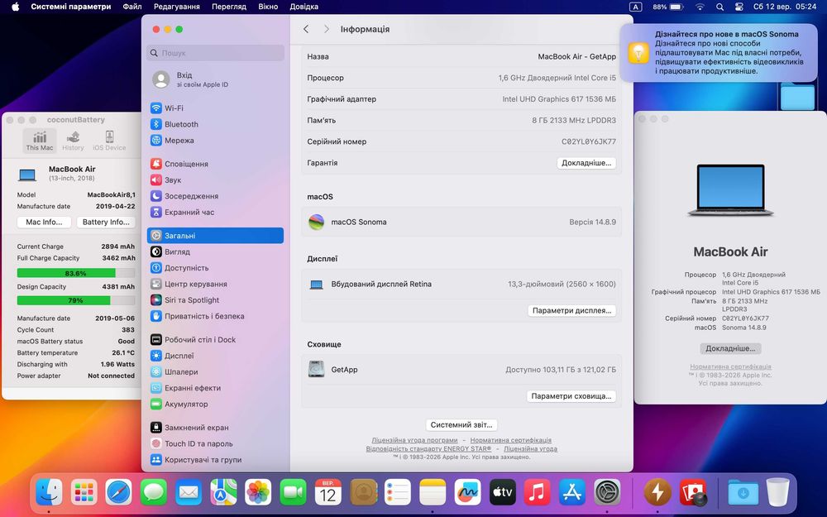This screenshot has width=827, height=517.
Task: Switch to History tab in coconutBattery
Action: coord(73,141)
